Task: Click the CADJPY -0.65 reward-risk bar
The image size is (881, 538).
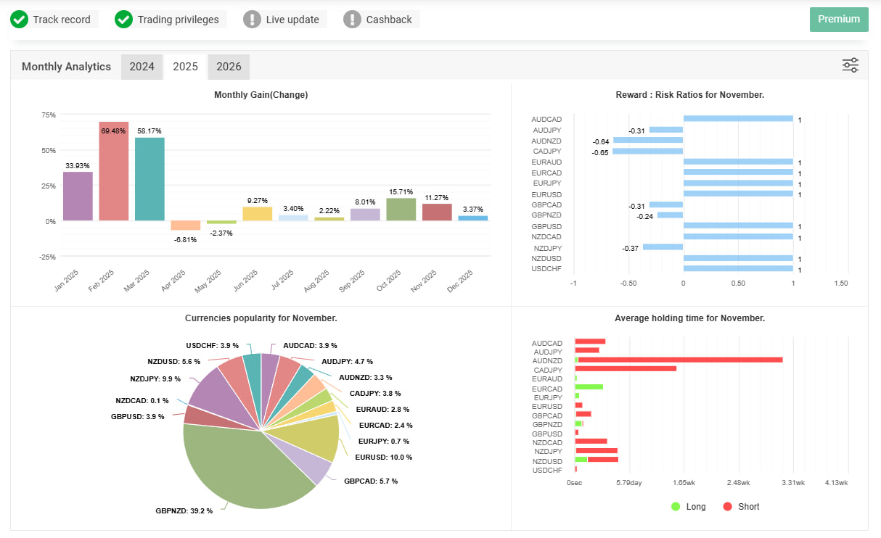Action: coord(647,152)
